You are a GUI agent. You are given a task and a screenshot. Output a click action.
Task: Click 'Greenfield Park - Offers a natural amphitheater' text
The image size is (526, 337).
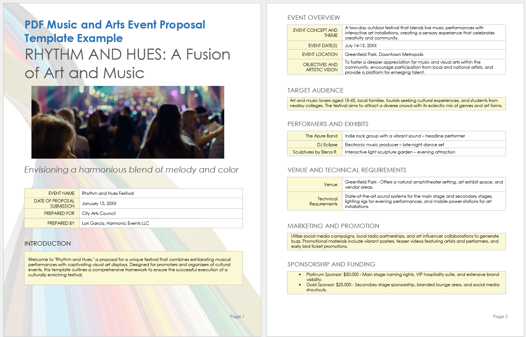[x=424, y=185]
